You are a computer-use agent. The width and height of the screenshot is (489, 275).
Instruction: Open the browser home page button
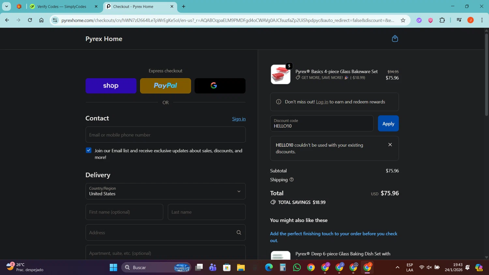(41, 20)
